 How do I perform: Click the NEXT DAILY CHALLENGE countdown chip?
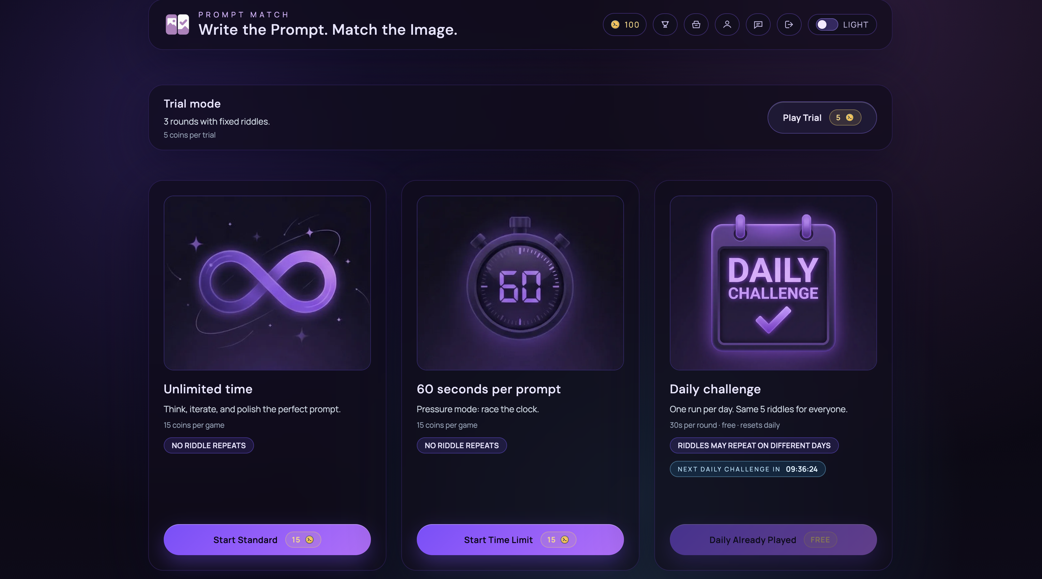[x=747, y=469]
